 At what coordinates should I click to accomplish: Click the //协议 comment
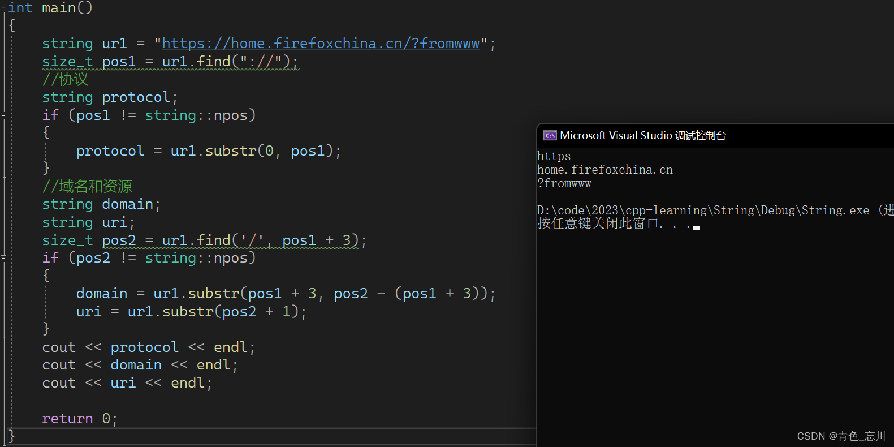tap(65, 80)
